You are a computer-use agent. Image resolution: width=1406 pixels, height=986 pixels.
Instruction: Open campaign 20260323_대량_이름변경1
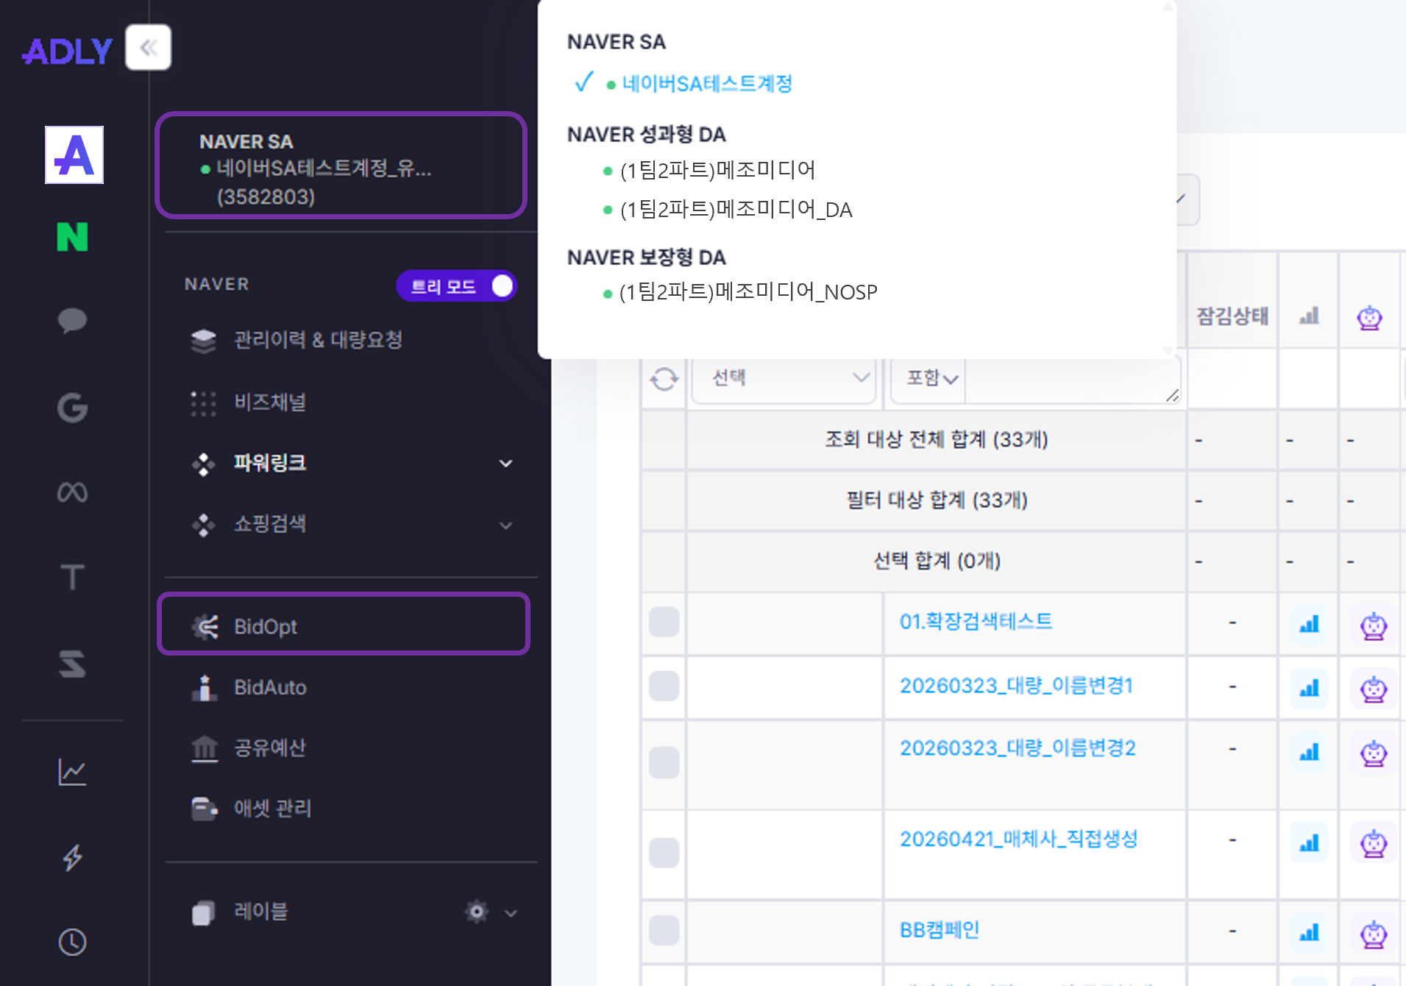pos(1016,686)
